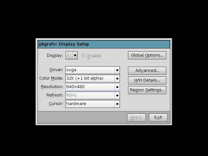The width and height of the screenshot is (208, 156).
Task: Expand the Driver dropdown arrow
Action: pyautogui.click(x=117, y=70)
